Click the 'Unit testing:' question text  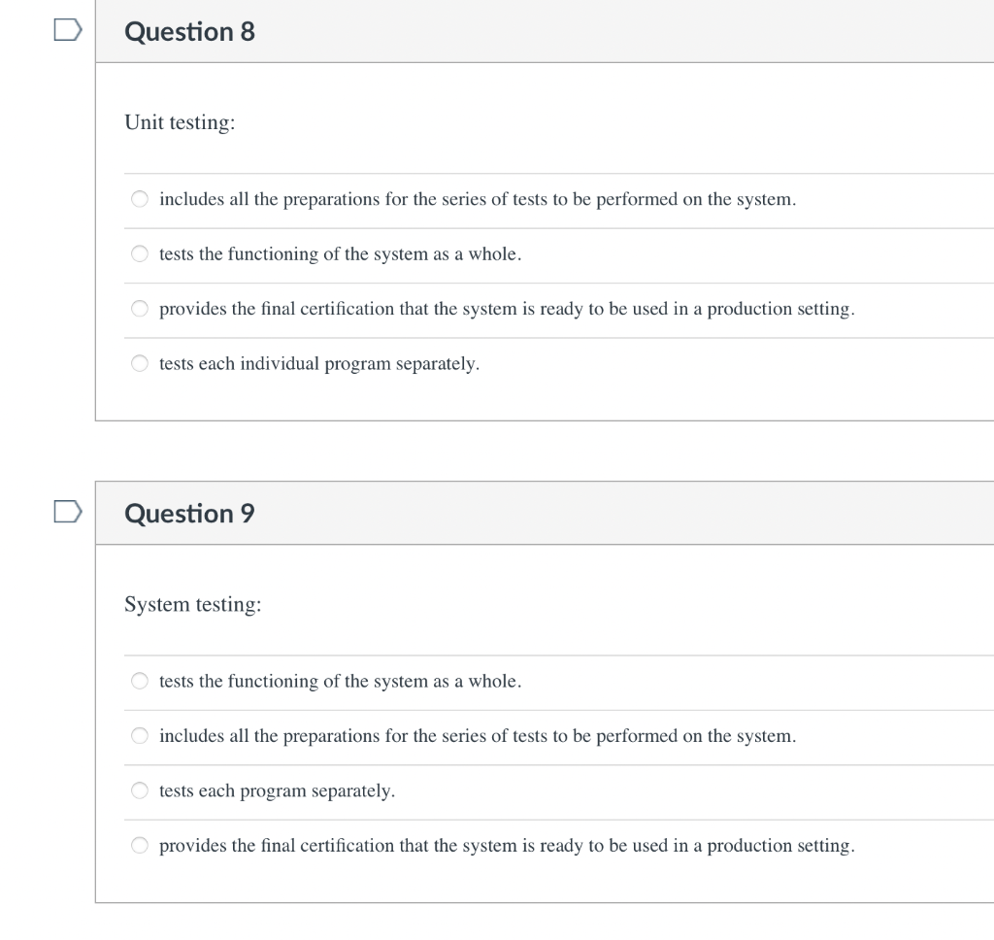coord(180,123)
